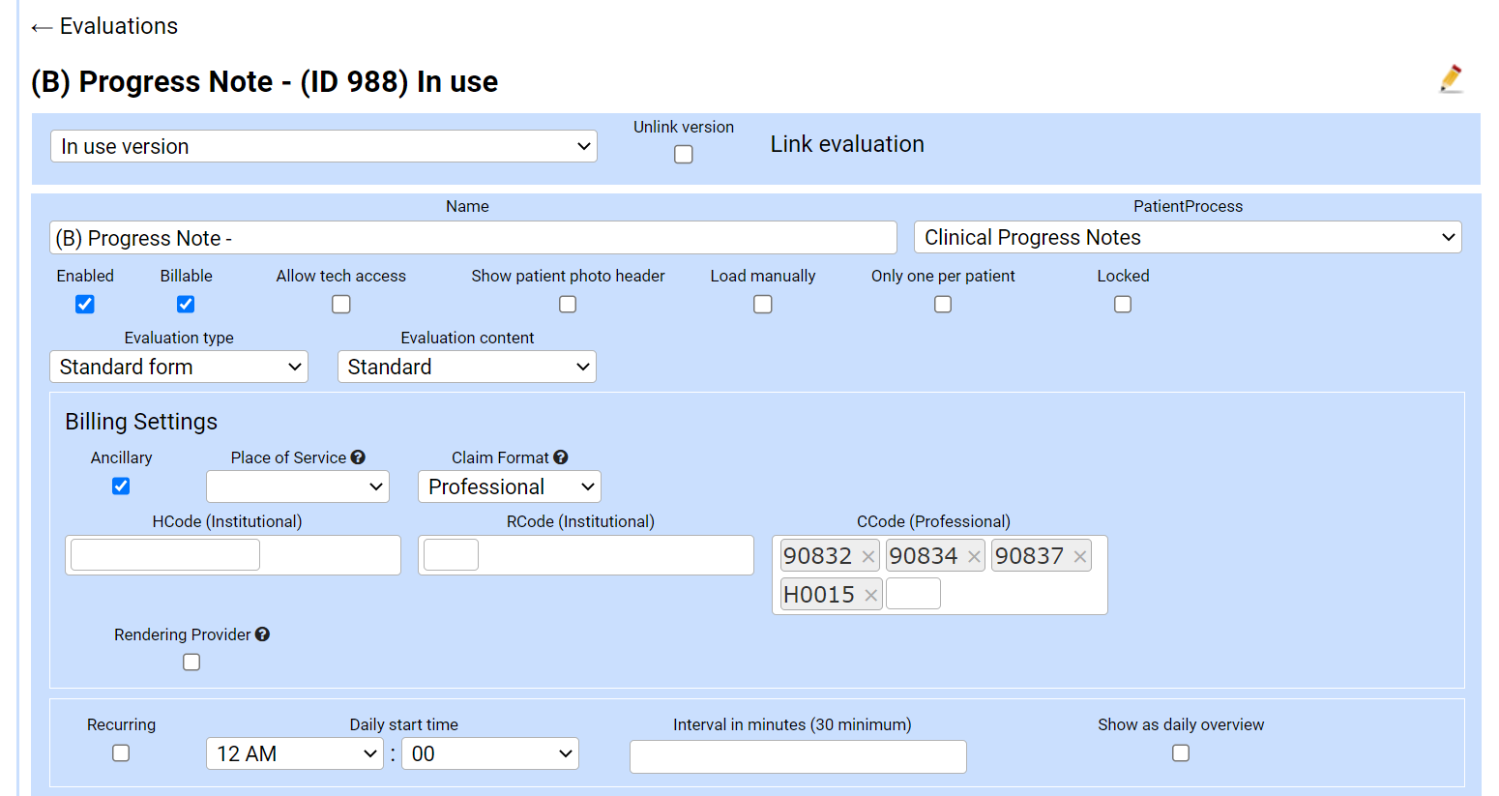Screen dimensions: 1499x796
Task: Click the pencil edit icon
Action: pyautogui.click(x=1451, y=78)
